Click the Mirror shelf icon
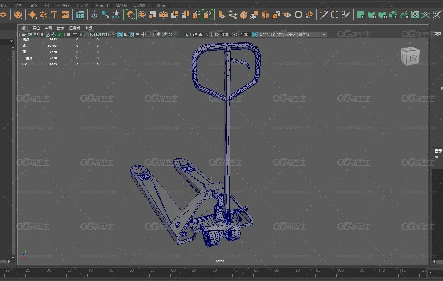The height and width of the screenshot is (281, 443). 163,15
